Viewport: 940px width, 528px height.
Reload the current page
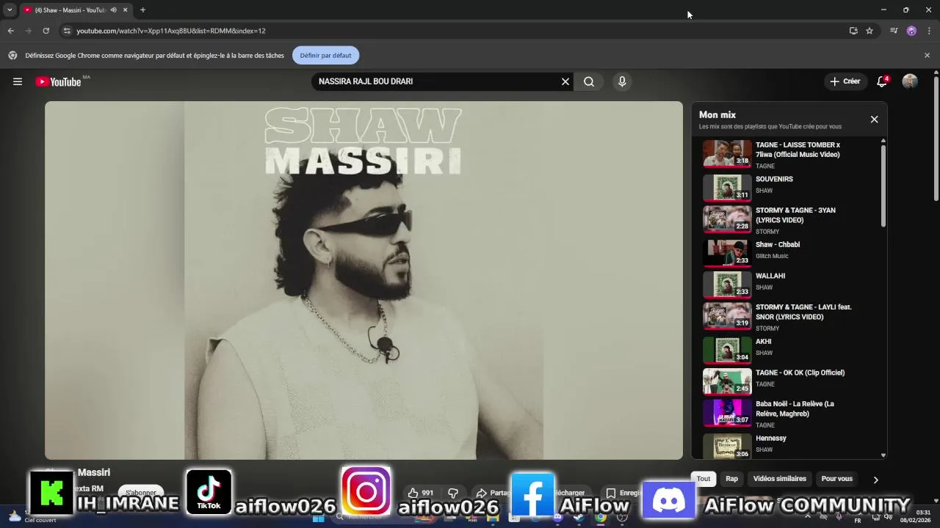point(46,31)
